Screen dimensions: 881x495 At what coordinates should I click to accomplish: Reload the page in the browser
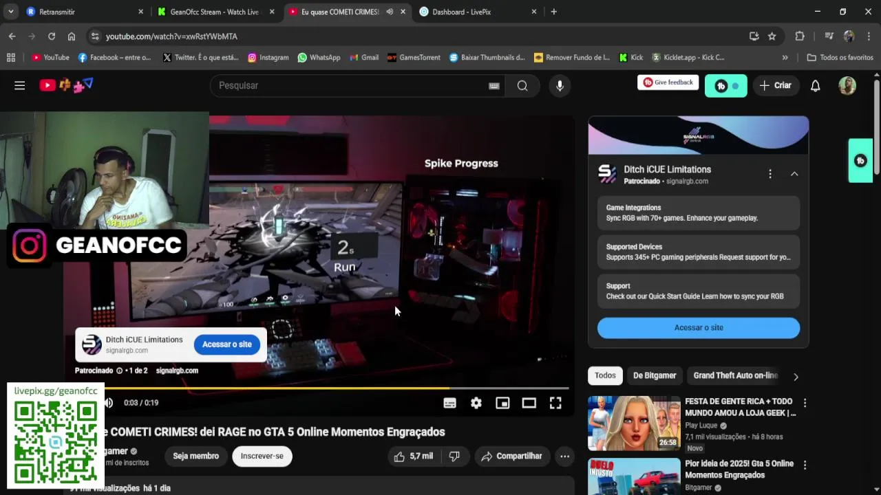point(52,36)
